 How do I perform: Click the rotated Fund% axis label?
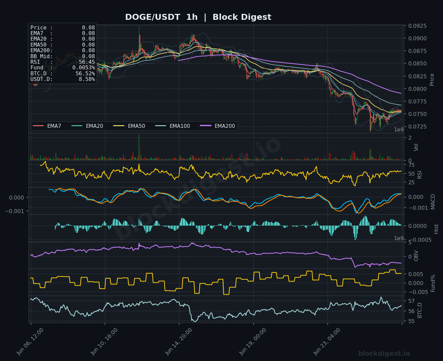[x=433, y=283]
